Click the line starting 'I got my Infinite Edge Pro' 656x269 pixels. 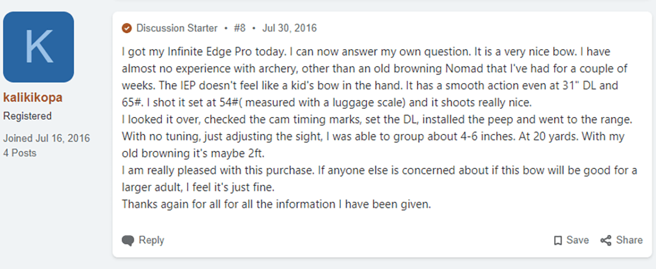[366, 52]
